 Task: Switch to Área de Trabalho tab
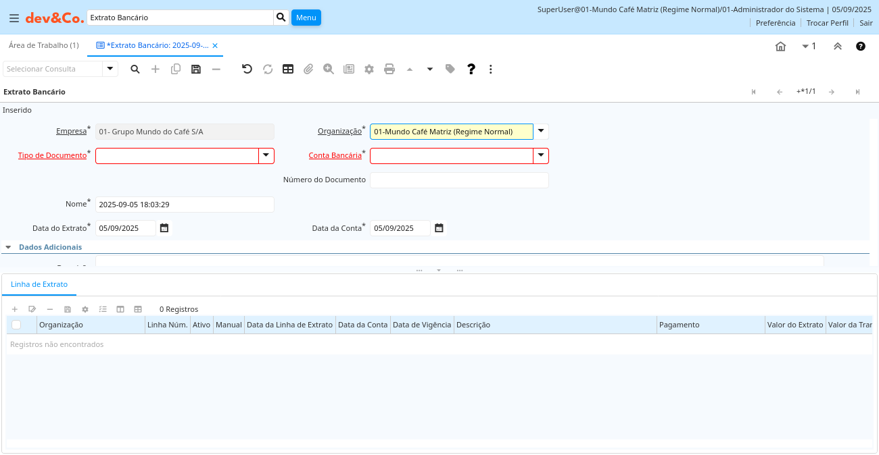point(43,45)
